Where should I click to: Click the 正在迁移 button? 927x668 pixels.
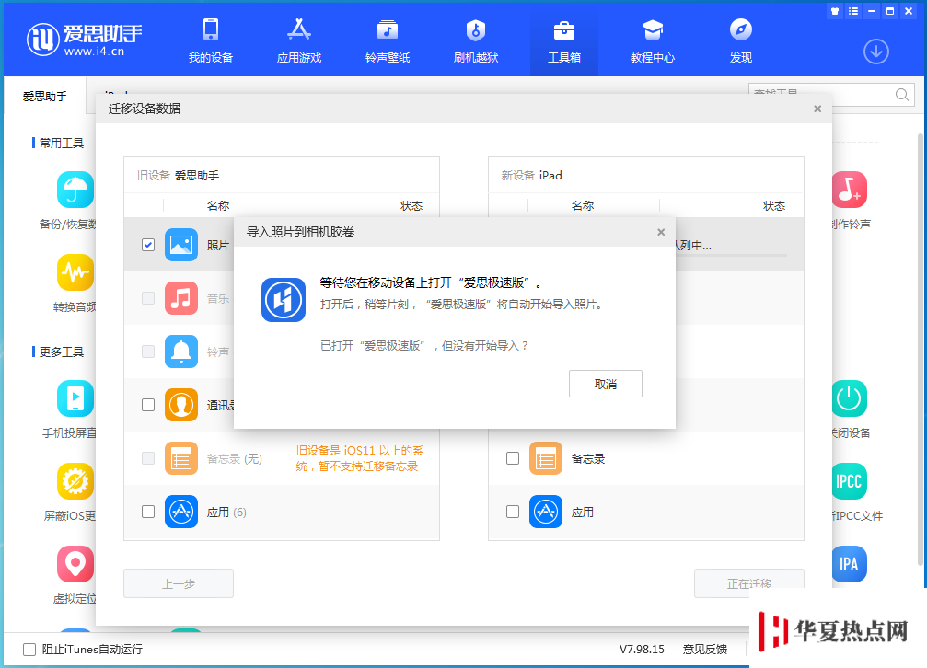click(x=749, y=583)
